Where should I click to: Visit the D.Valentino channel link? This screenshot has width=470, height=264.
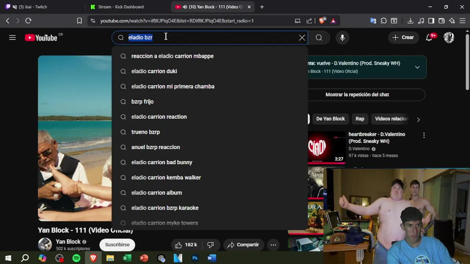[359, 149]
